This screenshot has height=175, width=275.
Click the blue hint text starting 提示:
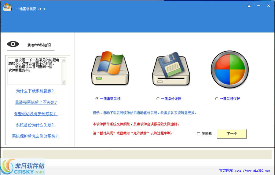point(144,113)
